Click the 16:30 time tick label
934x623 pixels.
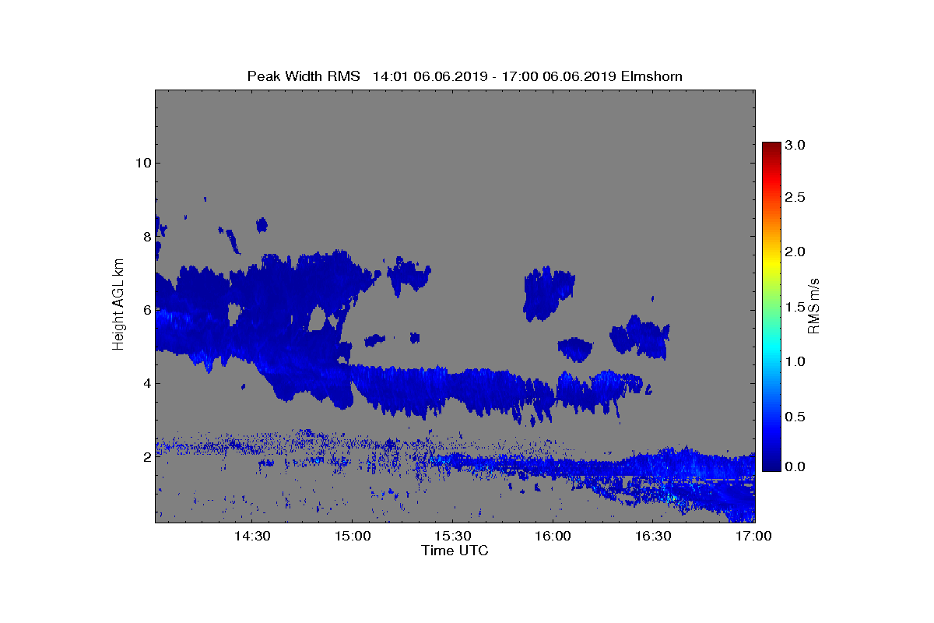[x=654, y=537]
